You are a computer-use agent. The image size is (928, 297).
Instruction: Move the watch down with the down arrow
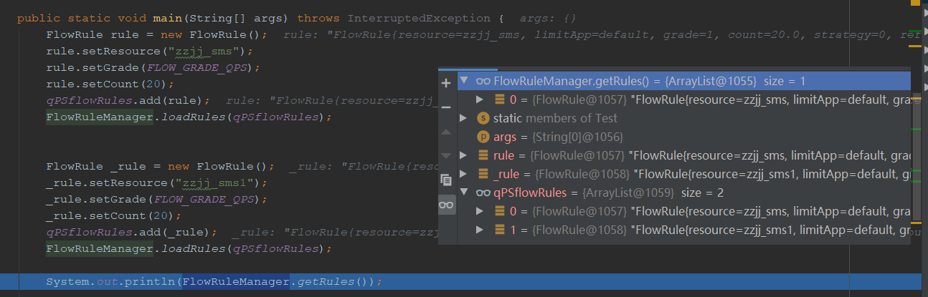(446, 155)
